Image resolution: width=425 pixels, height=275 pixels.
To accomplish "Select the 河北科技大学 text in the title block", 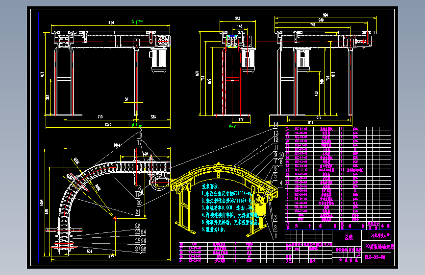I will (380, 236).
